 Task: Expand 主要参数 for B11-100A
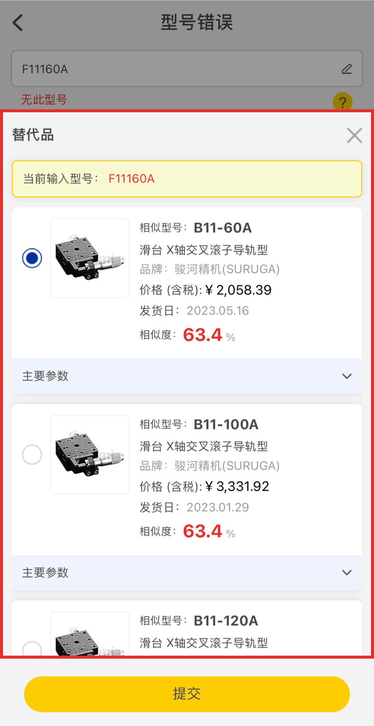pos(347,573)
